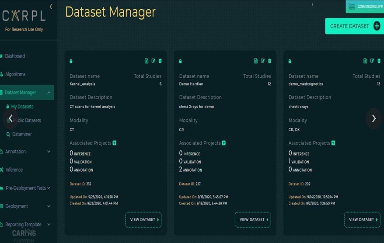Add associated project to Kernel_analysis
This screenshot has width=384, height=243.
coord(114,143)
